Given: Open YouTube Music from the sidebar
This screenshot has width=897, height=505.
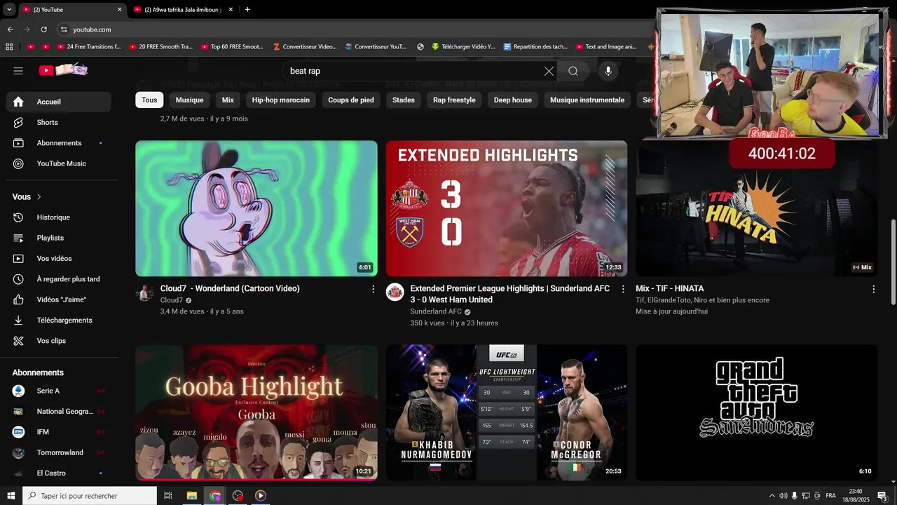Looking at the screenshot, I should click(59, 163).
